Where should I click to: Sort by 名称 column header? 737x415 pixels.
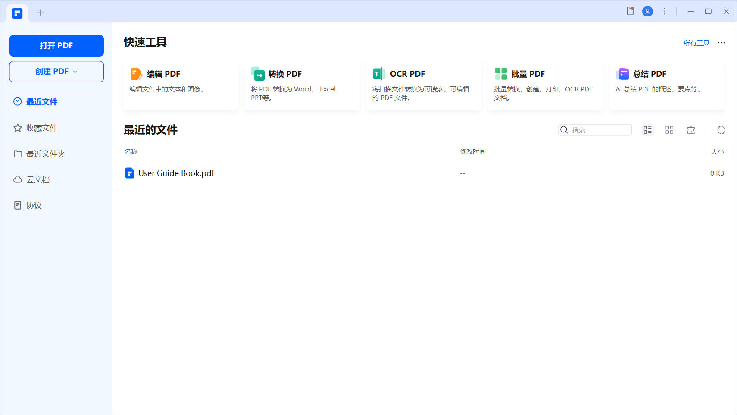point(131,152)
